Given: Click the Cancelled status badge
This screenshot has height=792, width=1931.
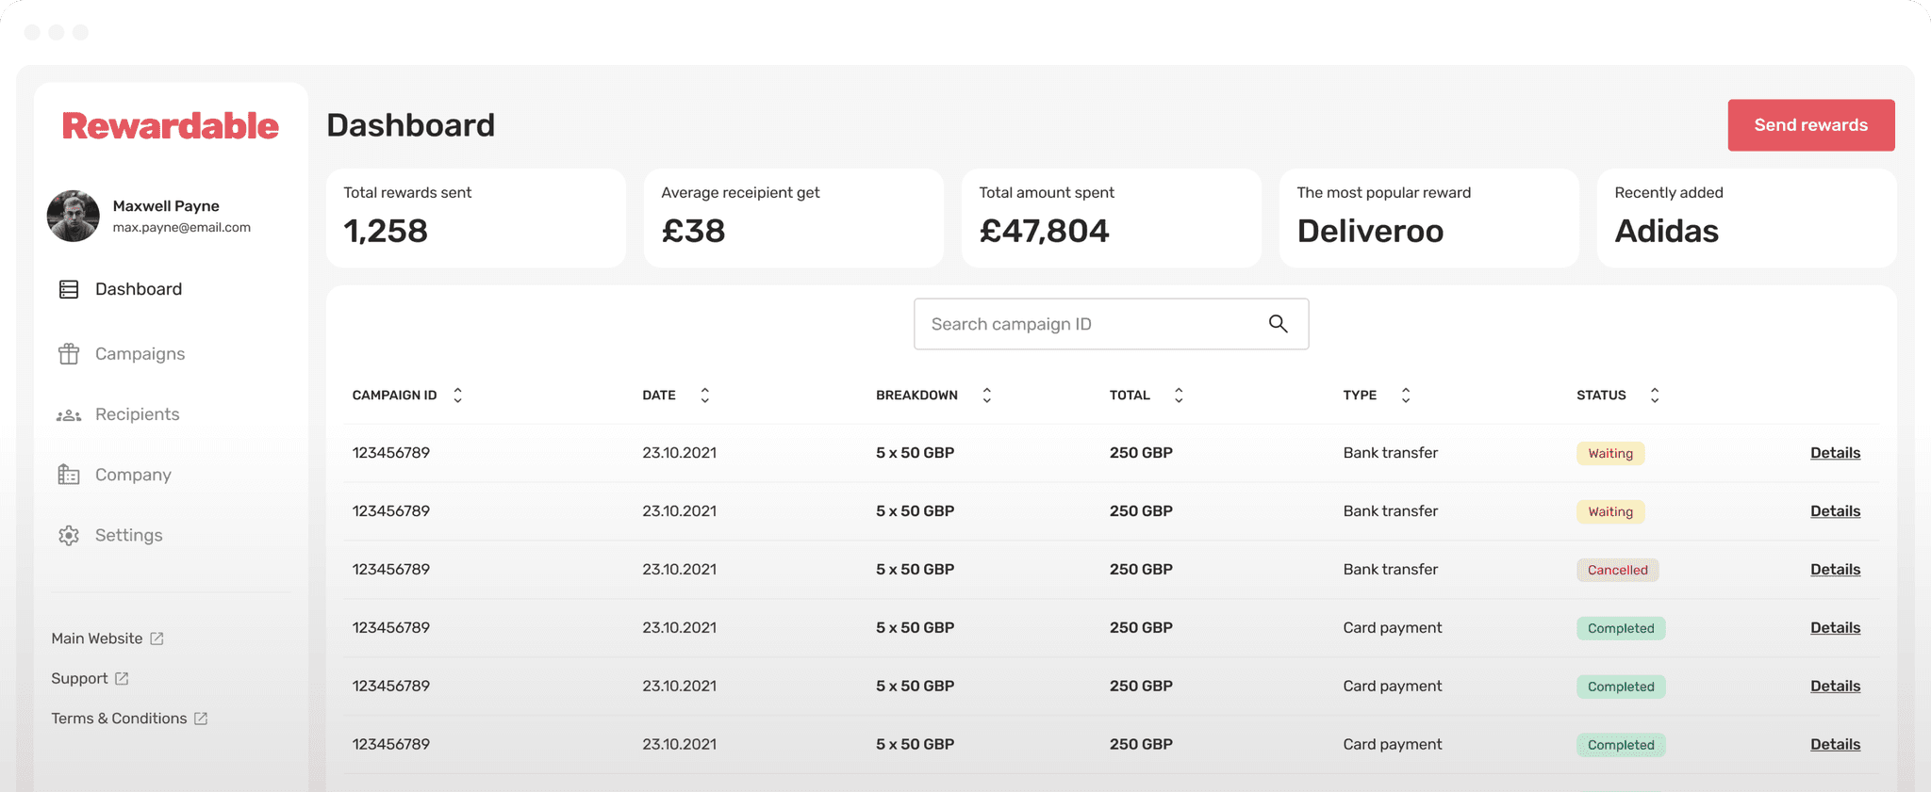Looking at the screenshot, I should (1618, 570).
